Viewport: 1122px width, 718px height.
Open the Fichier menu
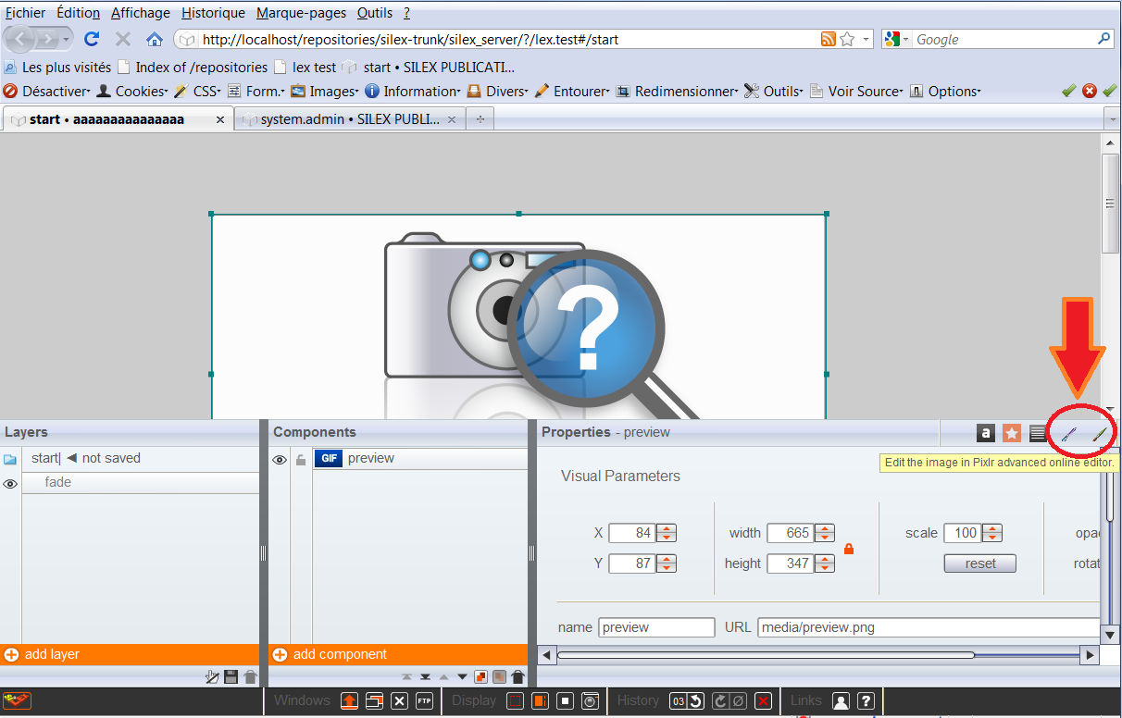pos(25,13)
